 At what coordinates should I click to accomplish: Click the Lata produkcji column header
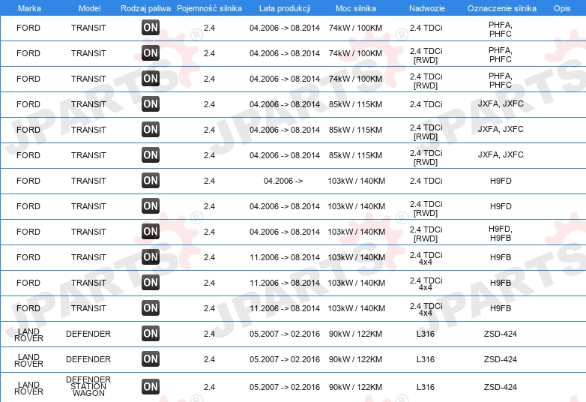point(285,8)
